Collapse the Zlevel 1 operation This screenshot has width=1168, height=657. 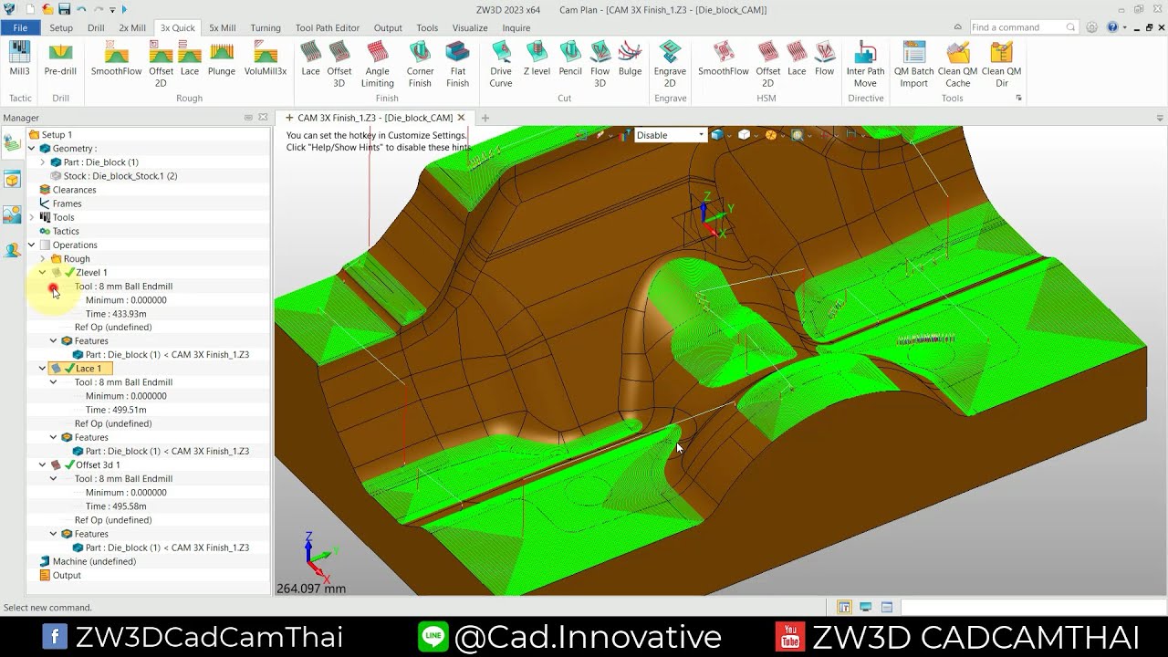tap(43, 272)
